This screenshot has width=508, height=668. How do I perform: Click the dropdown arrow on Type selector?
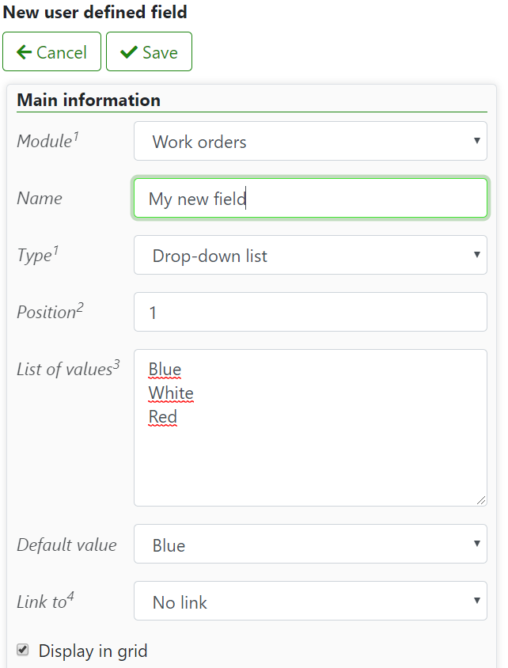[476, 255]
